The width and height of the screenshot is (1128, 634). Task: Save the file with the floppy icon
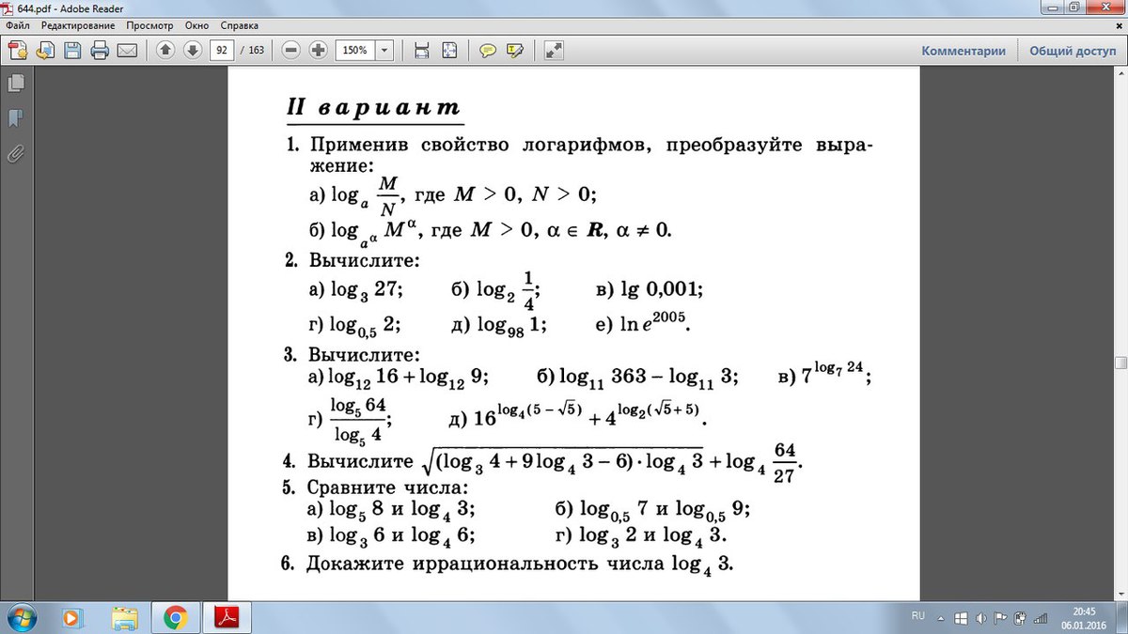tap(72, 51)
